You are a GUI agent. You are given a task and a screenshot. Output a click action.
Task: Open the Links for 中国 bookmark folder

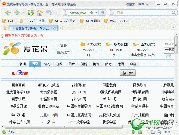(x=32, y=21)
